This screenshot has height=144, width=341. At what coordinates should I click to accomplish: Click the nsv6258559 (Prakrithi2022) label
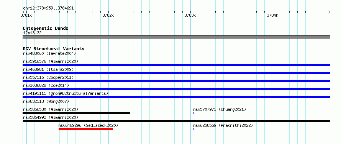tap(223, 125)
